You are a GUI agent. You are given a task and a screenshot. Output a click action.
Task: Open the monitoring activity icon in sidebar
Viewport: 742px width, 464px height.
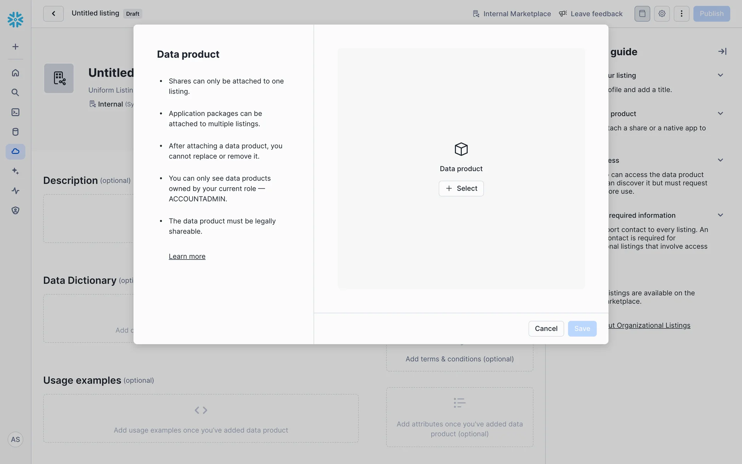(x=15, y=191)
